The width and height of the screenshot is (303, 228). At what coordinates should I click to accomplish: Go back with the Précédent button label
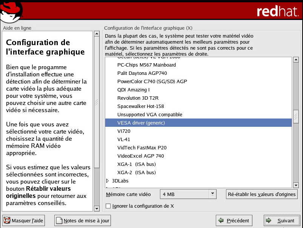238,220
